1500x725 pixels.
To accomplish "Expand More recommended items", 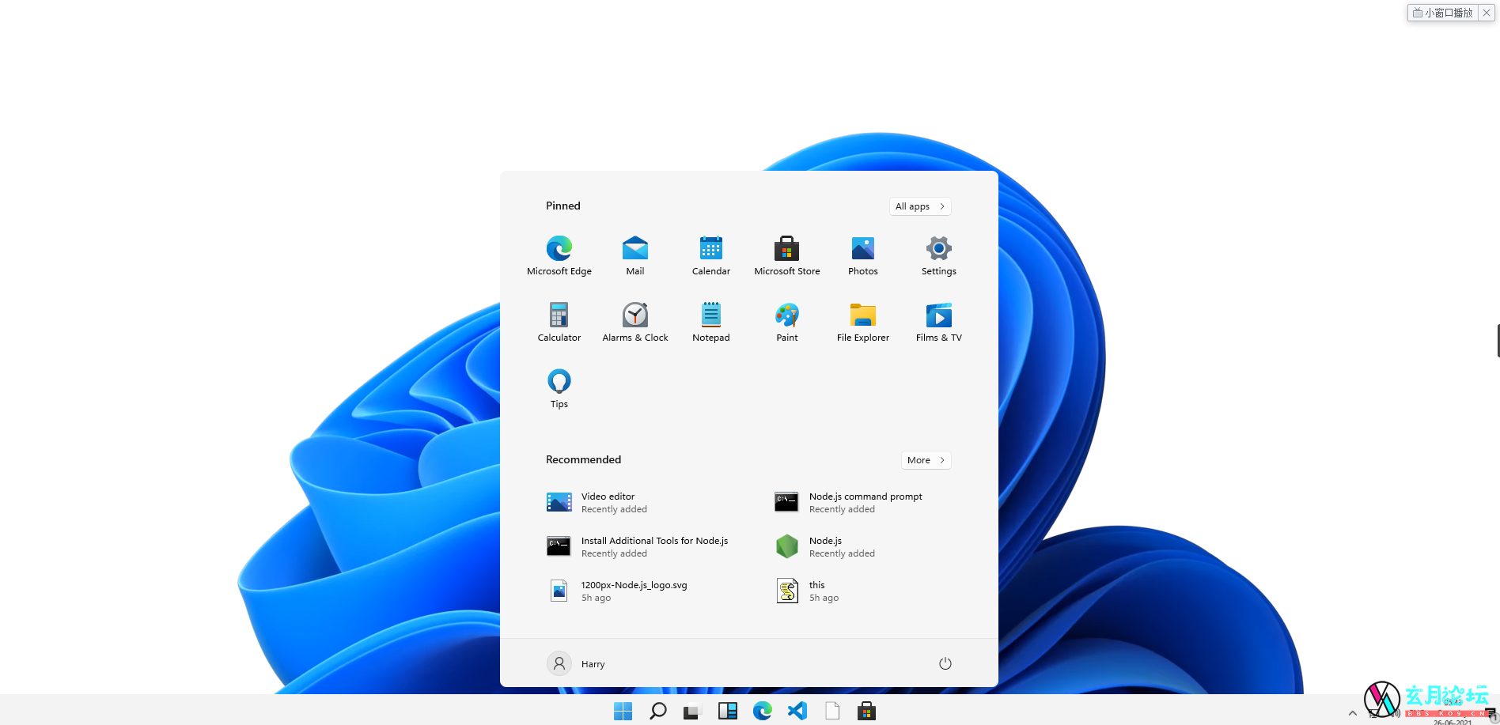I will pyautogui.click(x=926, y=460).
